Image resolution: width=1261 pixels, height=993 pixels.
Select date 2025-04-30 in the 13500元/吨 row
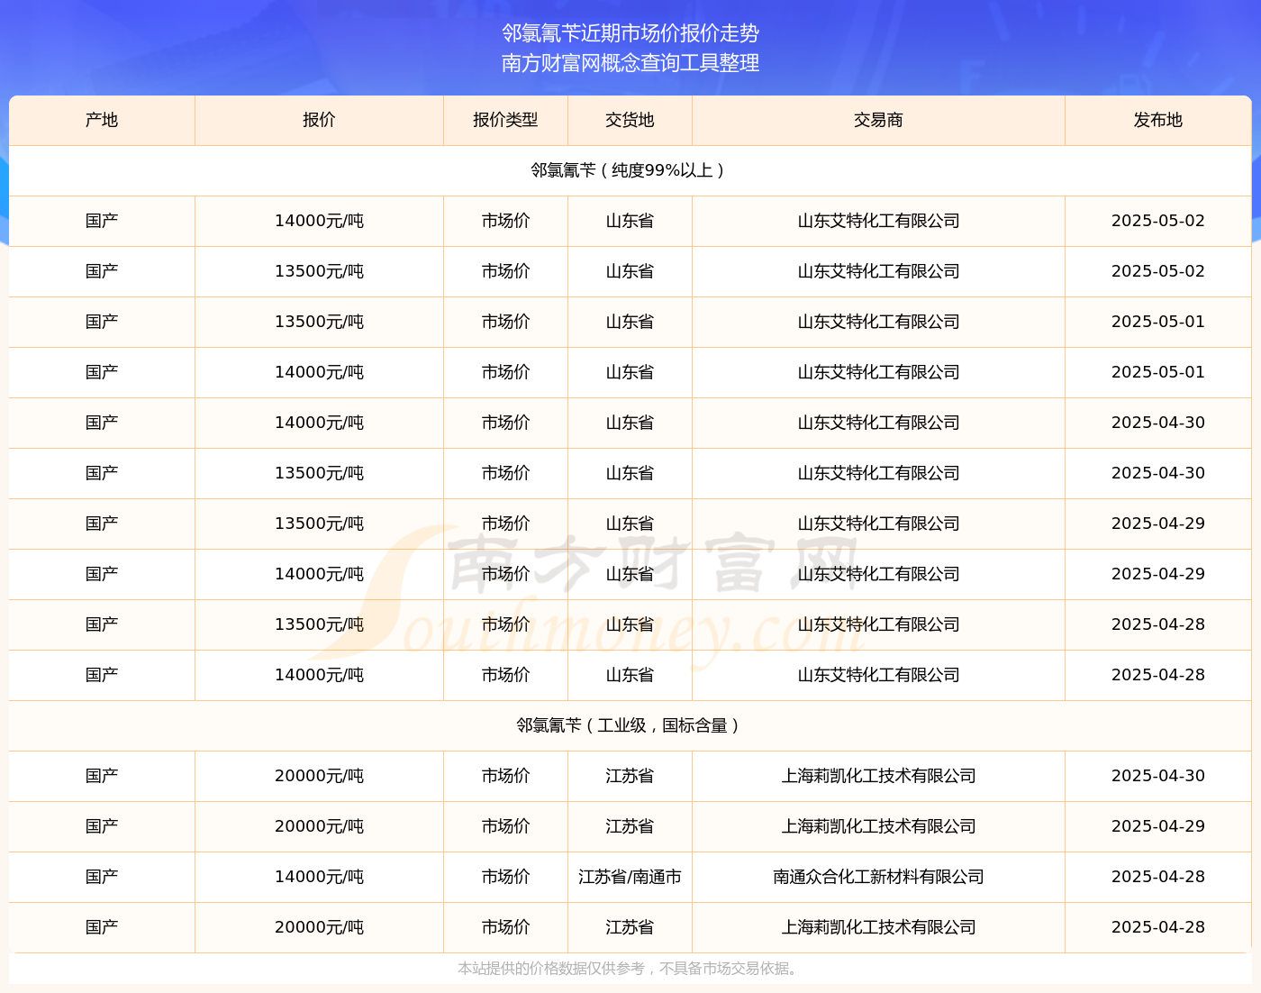(x=1157, y=473)
